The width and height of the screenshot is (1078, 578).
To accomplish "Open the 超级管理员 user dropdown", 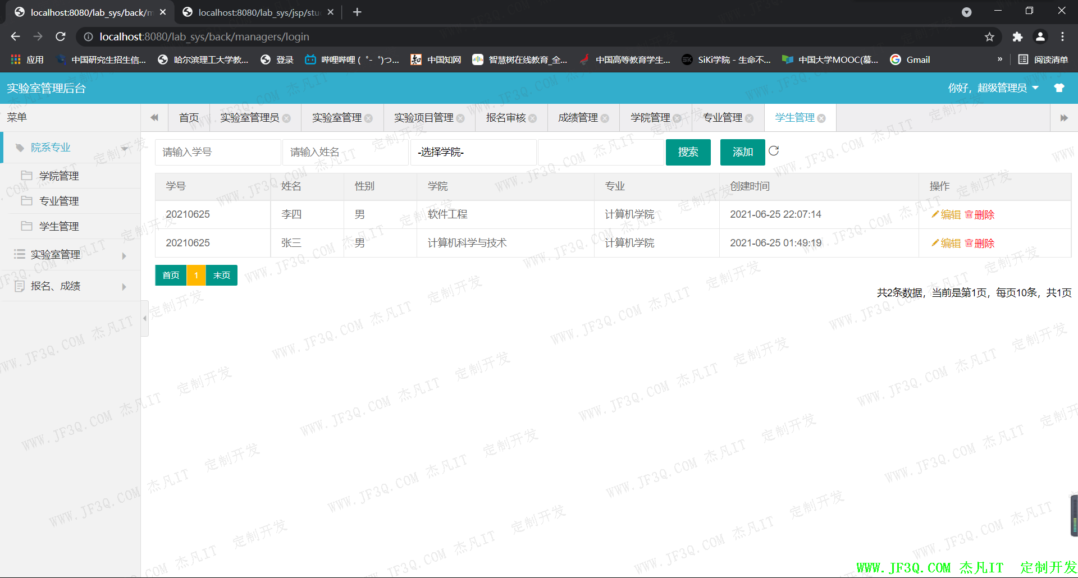I will point(993,88).
